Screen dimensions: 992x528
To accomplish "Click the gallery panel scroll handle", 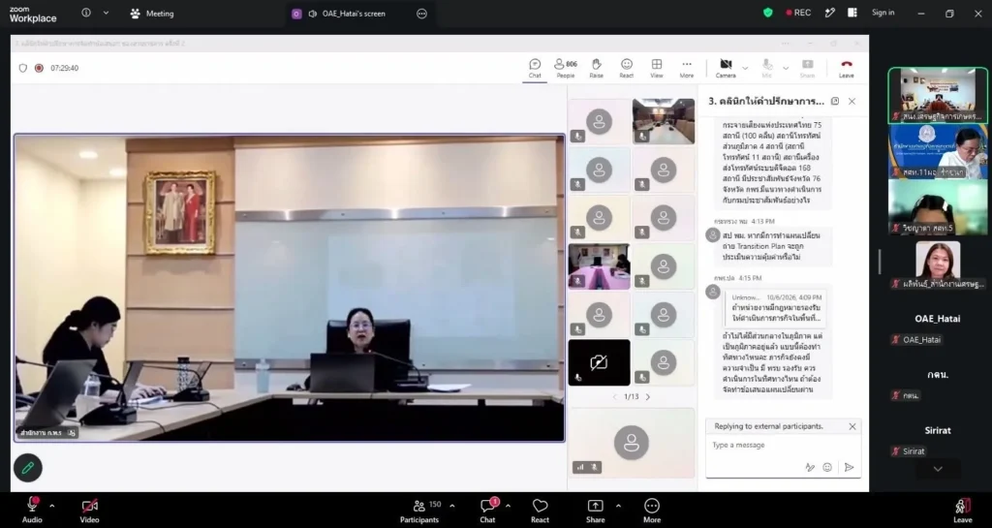I will [x=880, y=262].
